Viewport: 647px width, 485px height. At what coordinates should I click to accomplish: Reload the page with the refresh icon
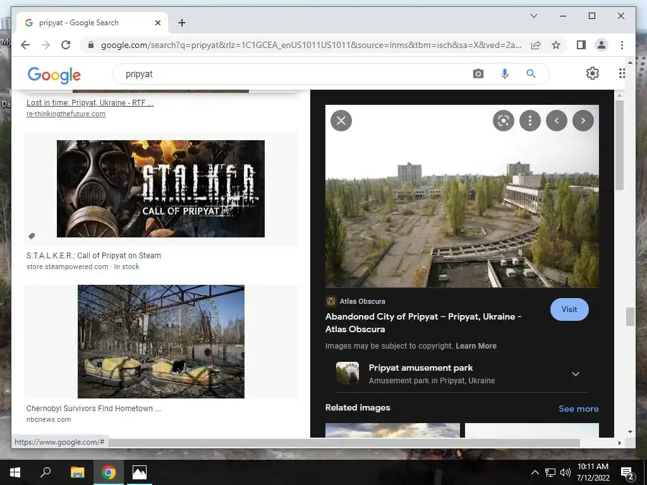(66, 45)
